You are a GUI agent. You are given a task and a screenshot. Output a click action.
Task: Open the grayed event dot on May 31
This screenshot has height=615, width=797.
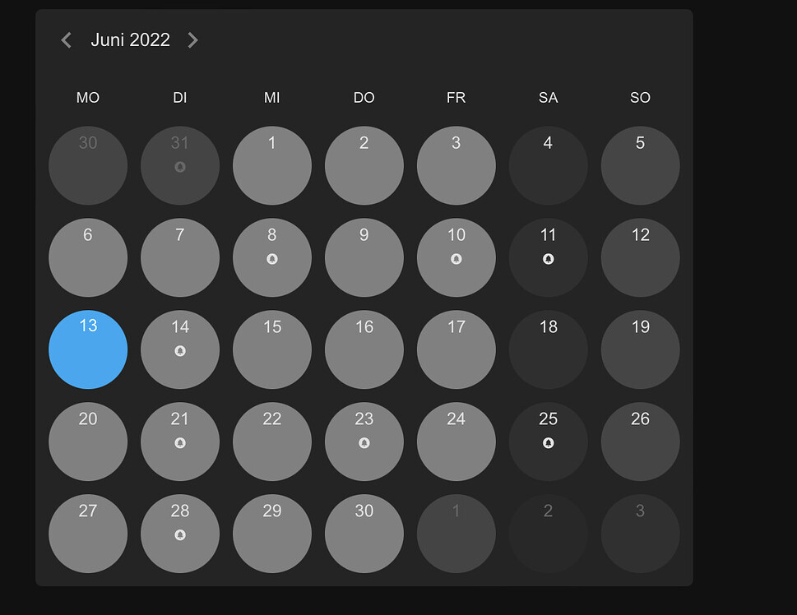coord(180,168)
